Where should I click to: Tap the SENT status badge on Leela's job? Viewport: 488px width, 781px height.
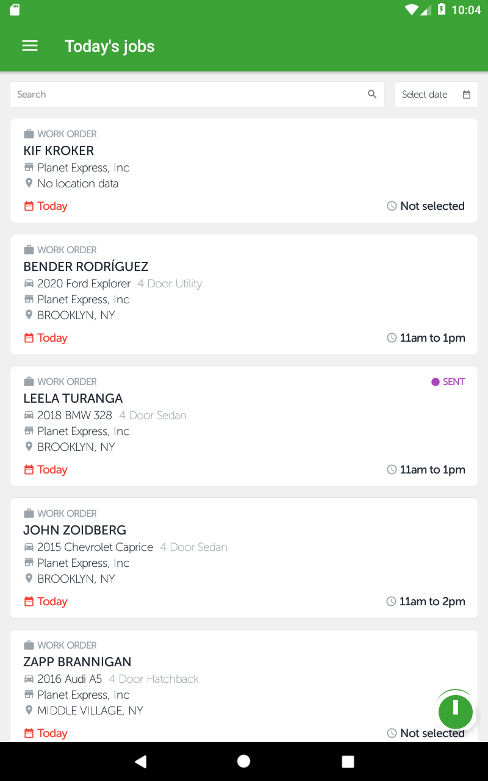[x=448, y=382]
